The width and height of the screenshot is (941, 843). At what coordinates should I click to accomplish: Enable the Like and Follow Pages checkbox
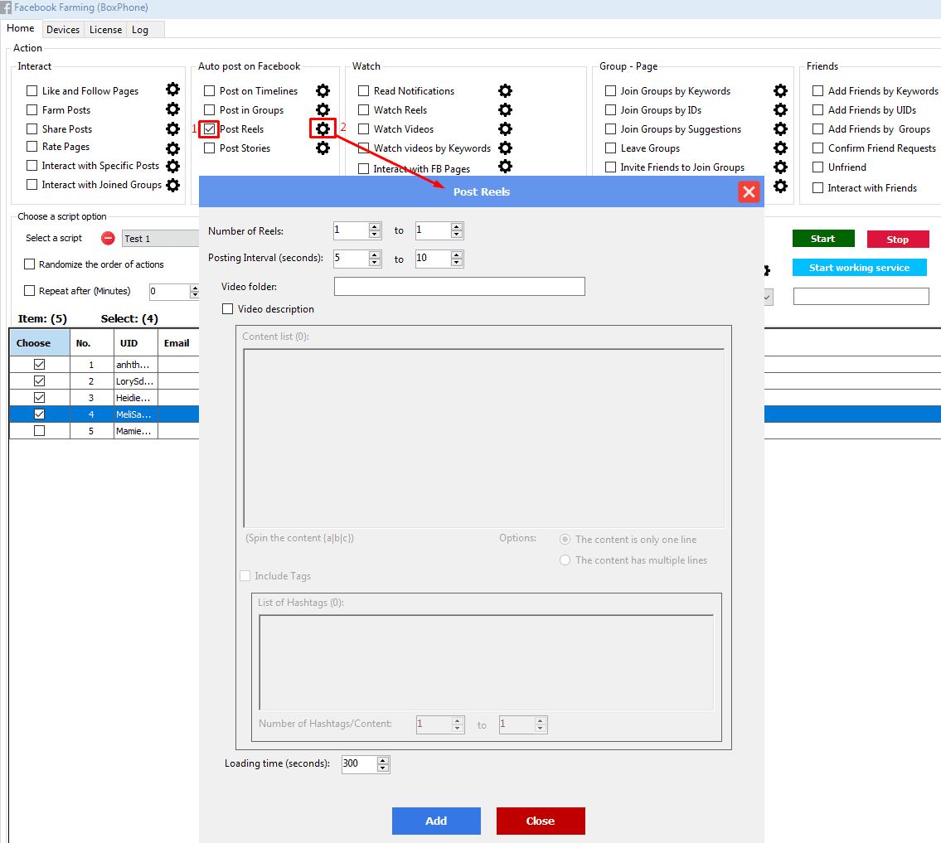[32, 90]
